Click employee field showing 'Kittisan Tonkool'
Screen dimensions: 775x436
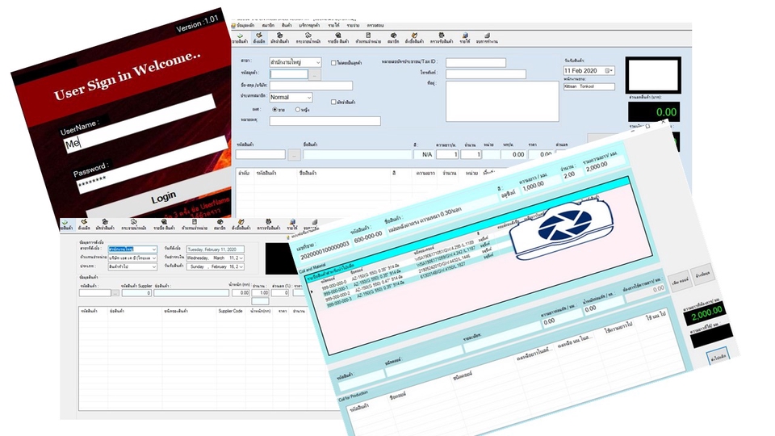589,86
